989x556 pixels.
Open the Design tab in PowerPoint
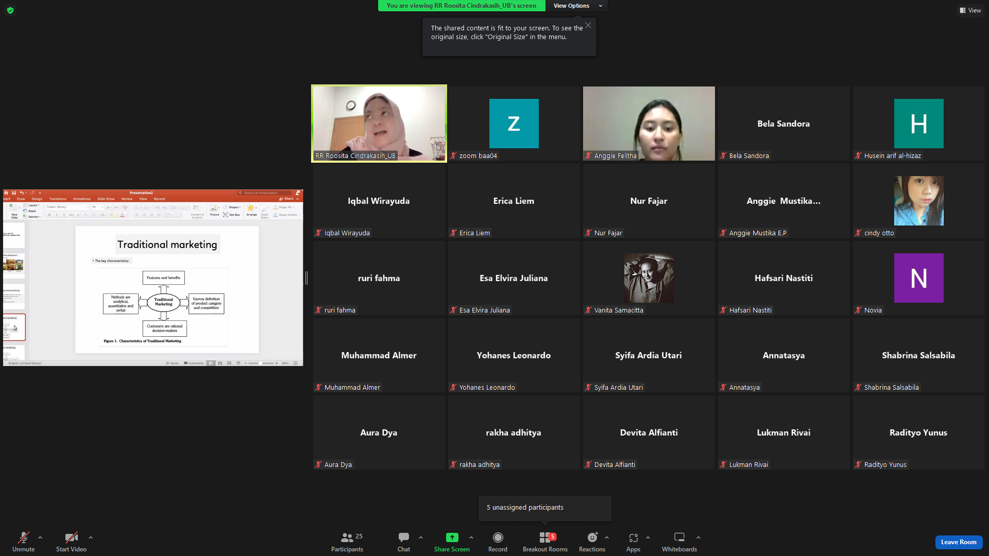click(37, 199)
